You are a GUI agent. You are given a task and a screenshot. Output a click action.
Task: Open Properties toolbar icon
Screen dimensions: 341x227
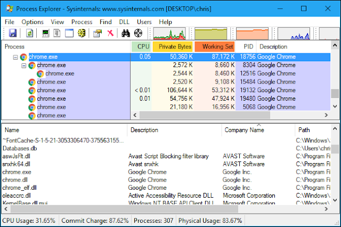coord(98,33)
